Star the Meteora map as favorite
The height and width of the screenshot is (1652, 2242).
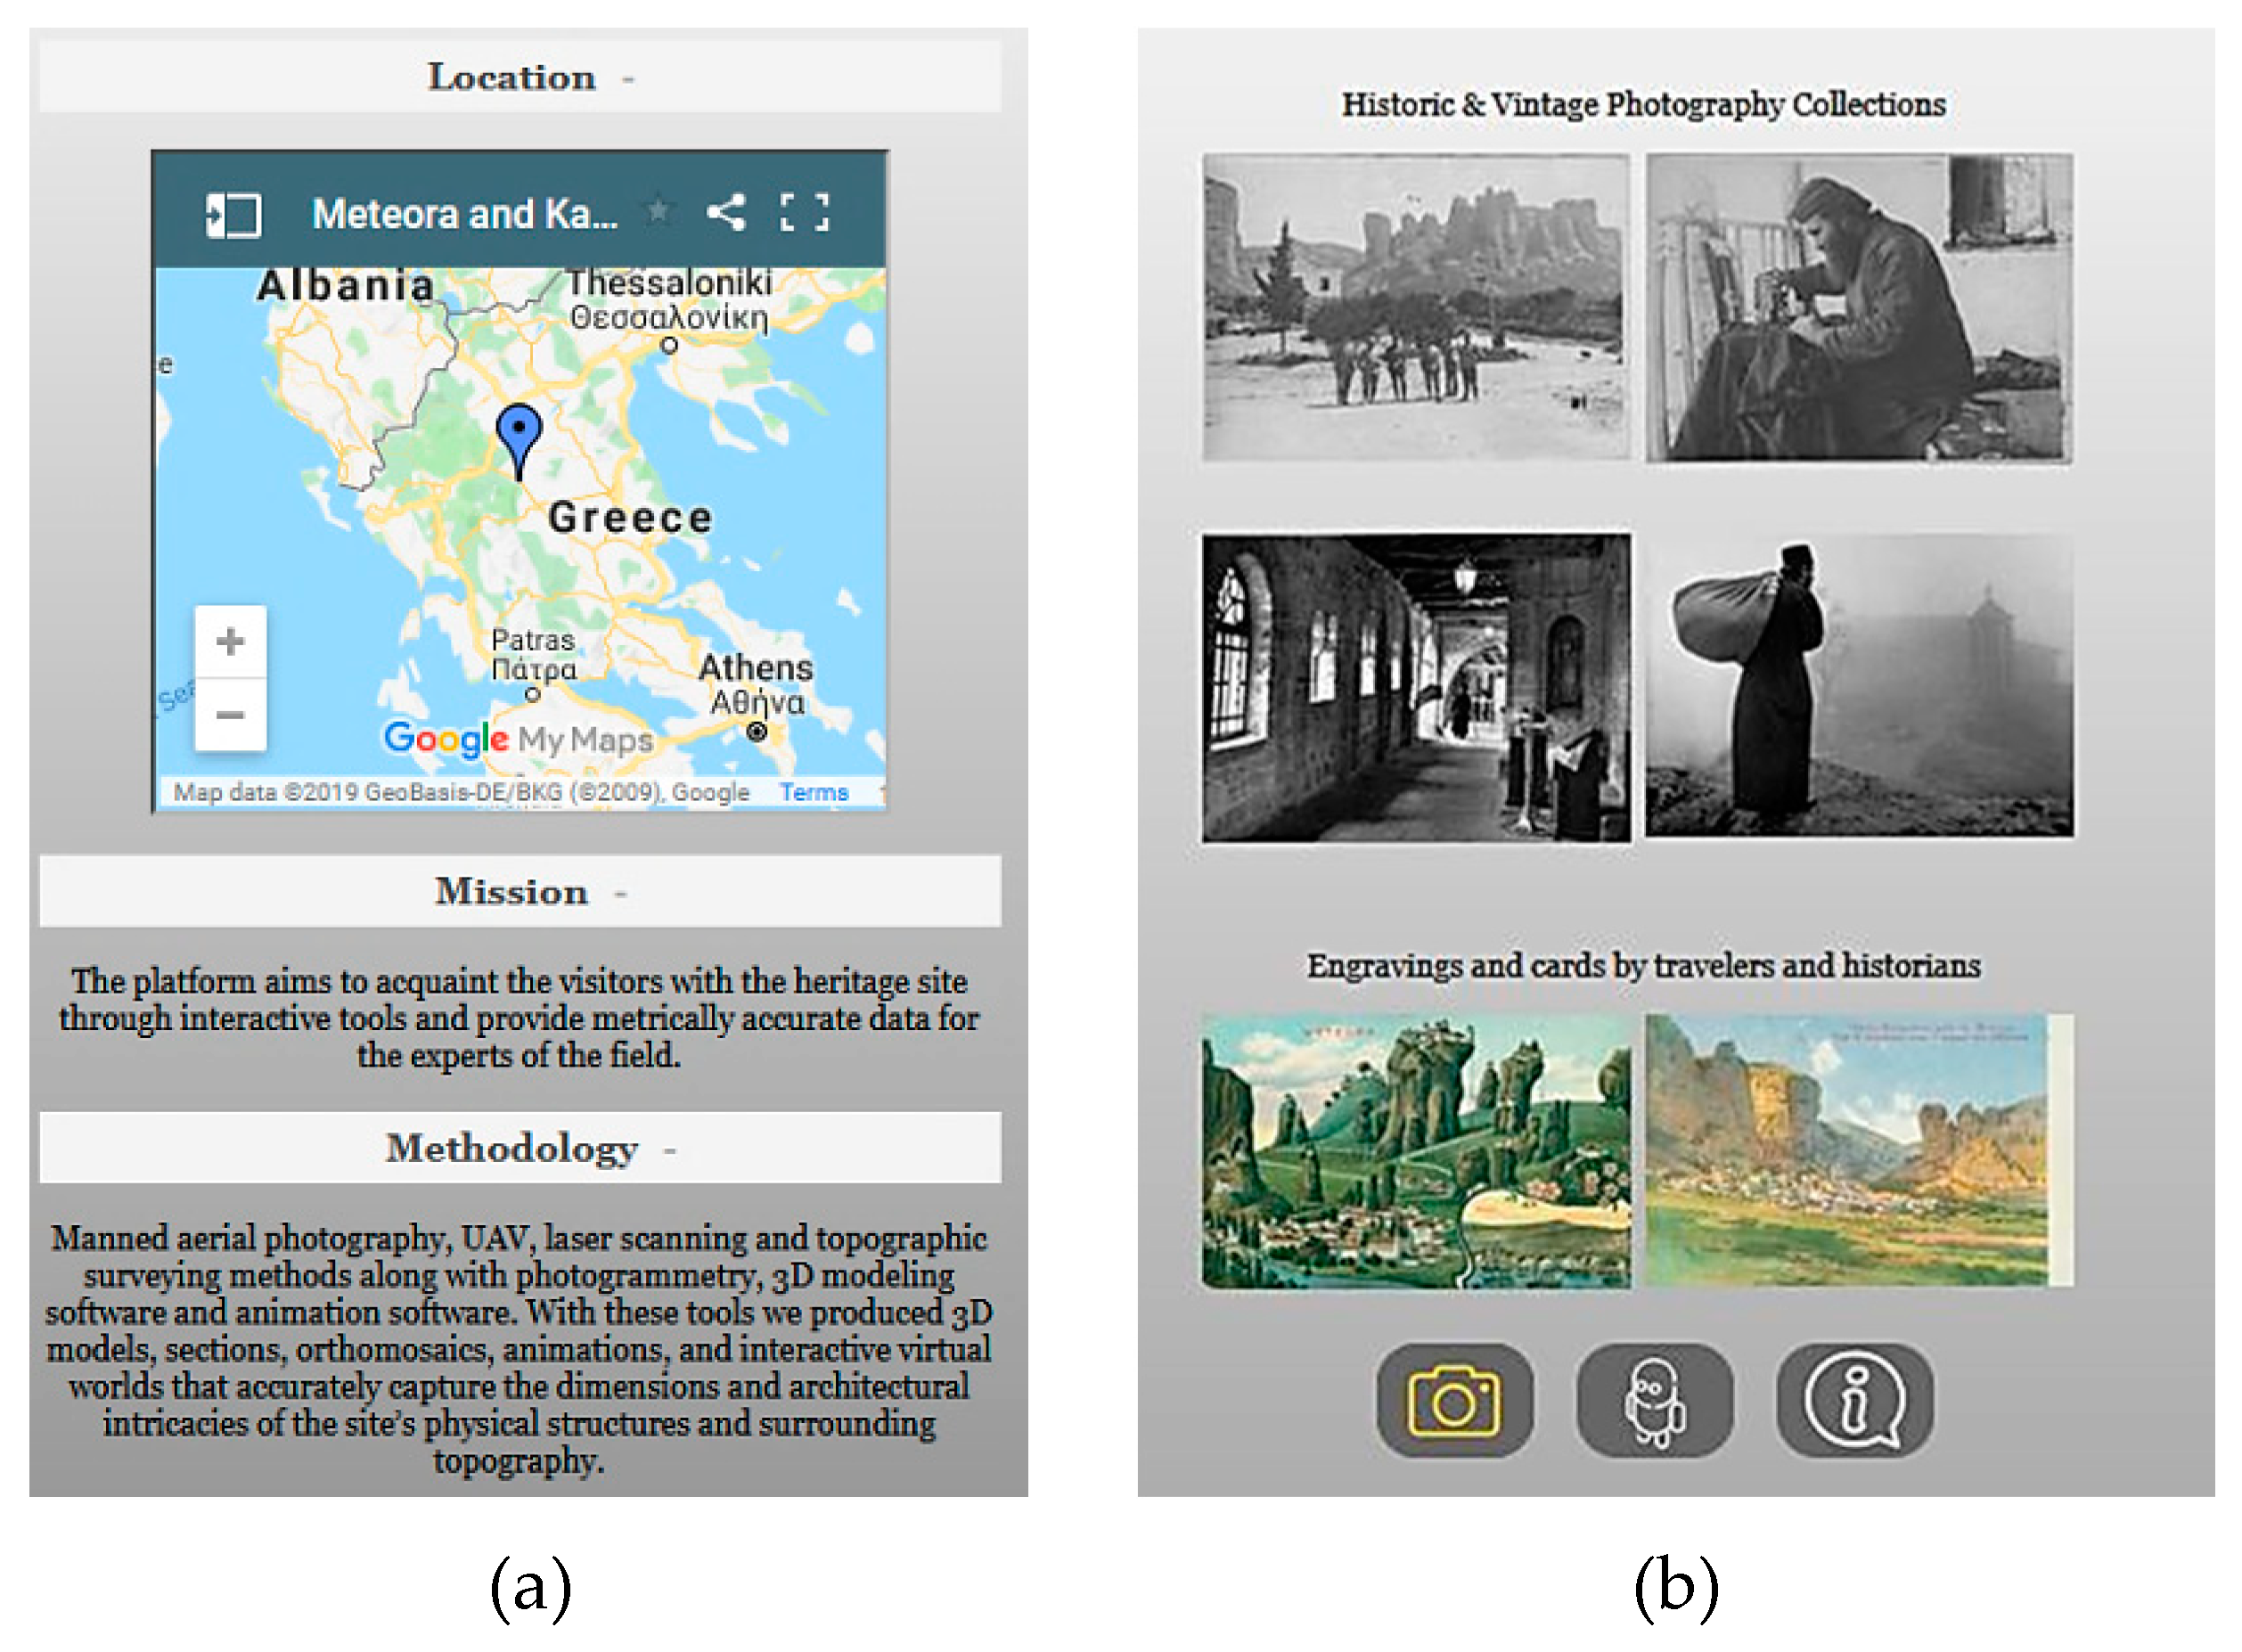(658, 211)
